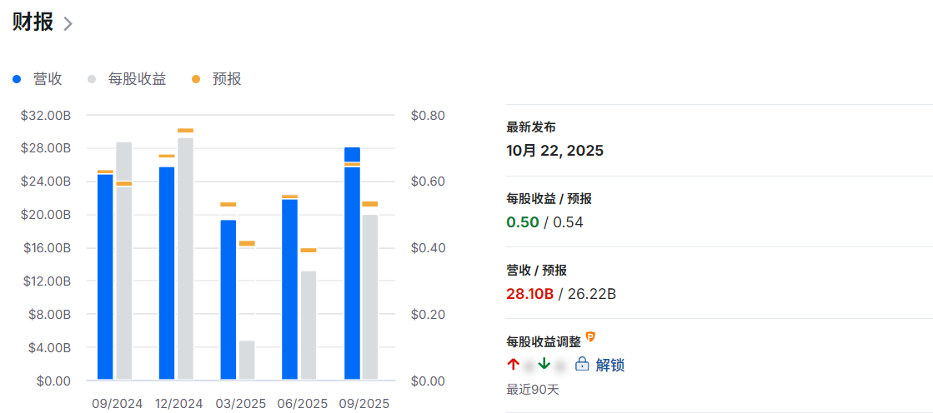Image resolution: width=933 pixels, height=413 pixels.
Task: Open the 财报 section heading
Action: pos(33,22)
